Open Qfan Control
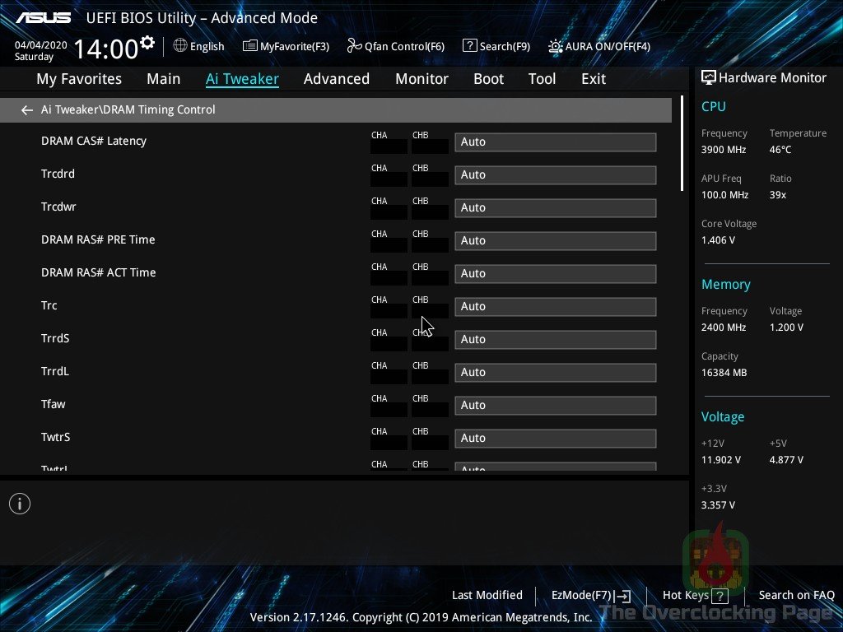This screenshot has width=843, height=632. click(395, 46)
